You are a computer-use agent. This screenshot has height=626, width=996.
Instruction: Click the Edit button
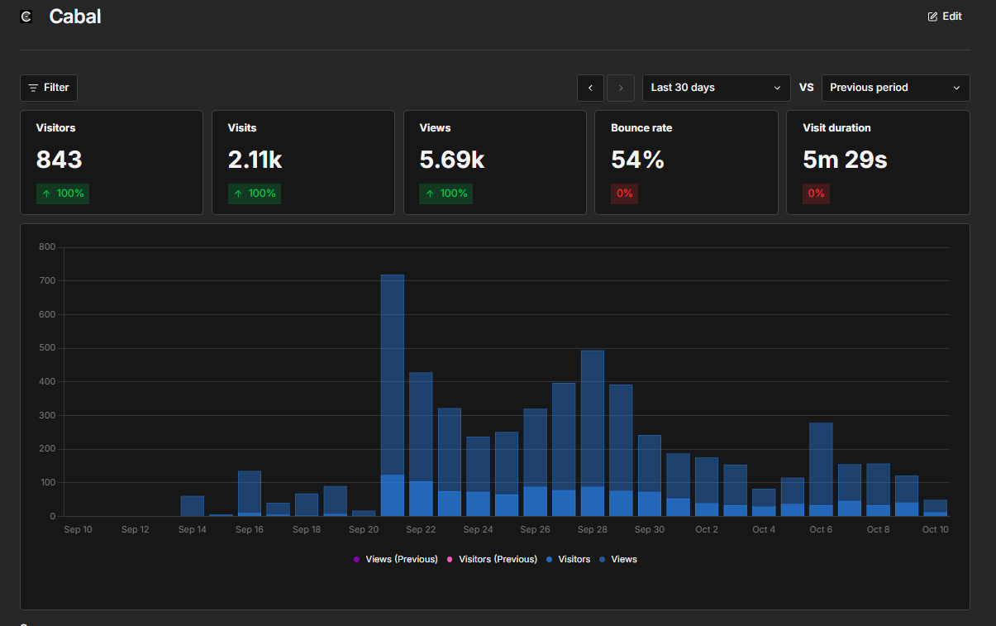pos(945,17)
